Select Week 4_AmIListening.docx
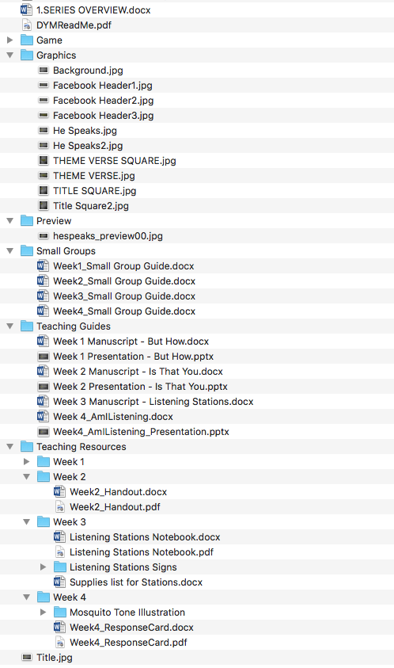The height and width of the screenshot is (668, 394). [113, 417]
